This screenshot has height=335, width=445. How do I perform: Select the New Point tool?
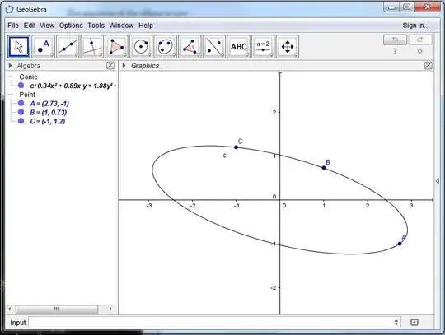coord(43,46)
